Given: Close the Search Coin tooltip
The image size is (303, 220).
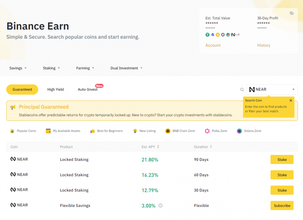Looking at the screenshot, I should [x=291, y=100].
